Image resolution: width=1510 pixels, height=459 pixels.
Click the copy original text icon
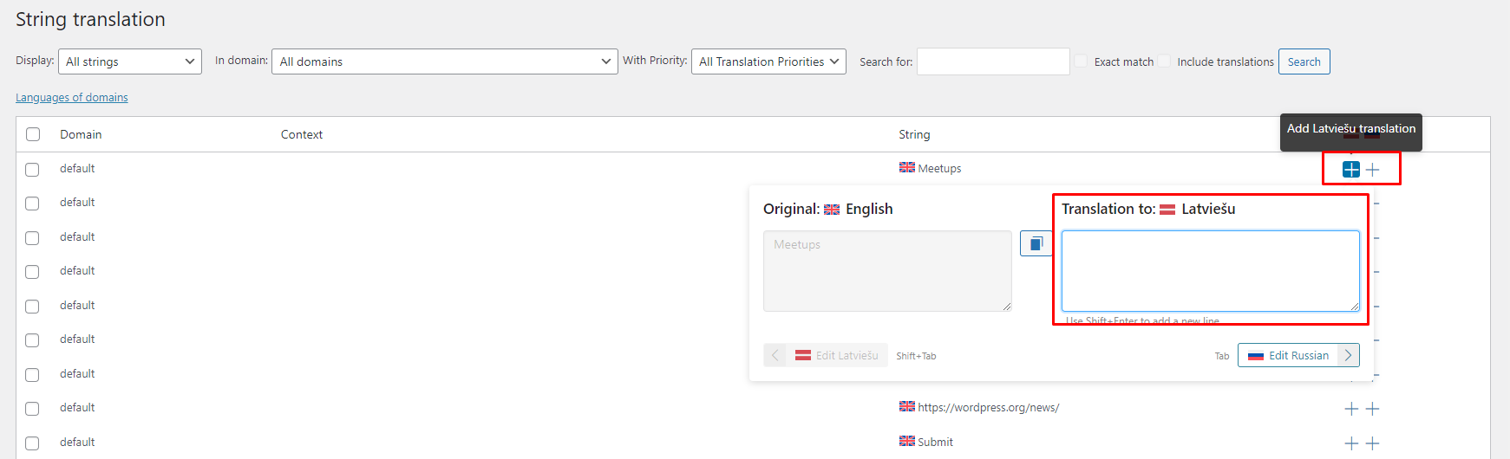coord(1036,244)
